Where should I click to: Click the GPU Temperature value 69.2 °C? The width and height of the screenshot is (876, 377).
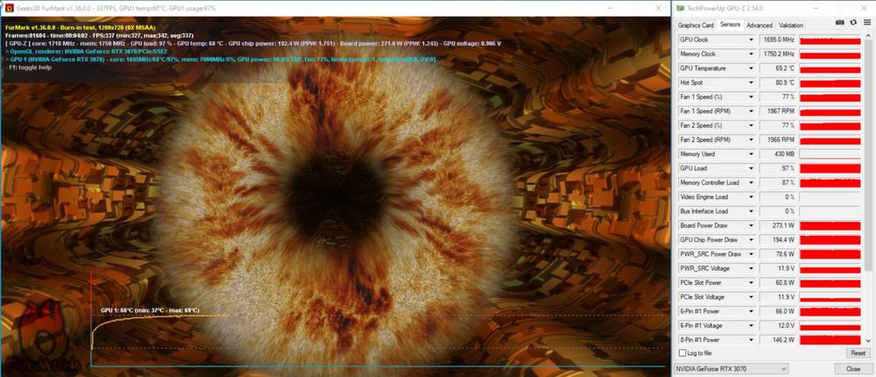(x=777, y=68)
